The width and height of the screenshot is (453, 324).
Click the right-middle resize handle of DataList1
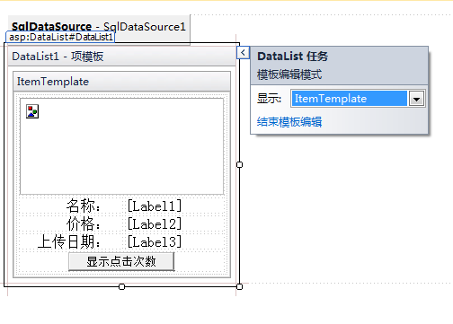(239, 165)
